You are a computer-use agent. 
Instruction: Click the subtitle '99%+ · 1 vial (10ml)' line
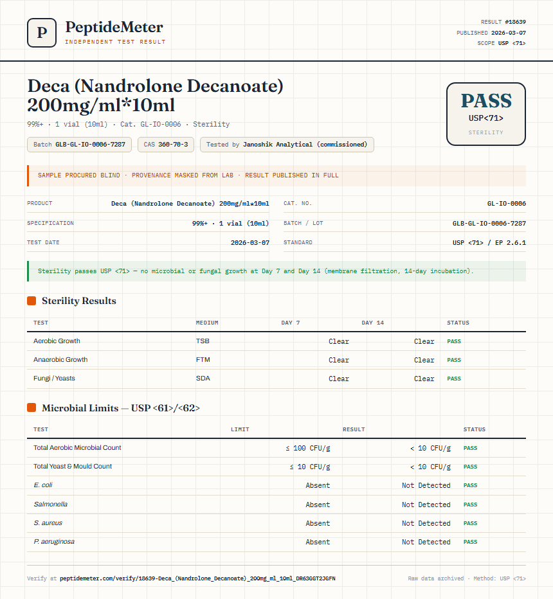pos(129,124)
